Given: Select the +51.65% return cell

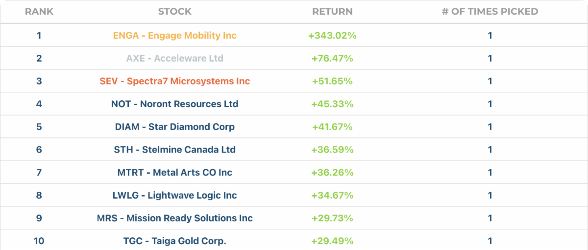Looking at the screenshot, I should click(332, 81).
